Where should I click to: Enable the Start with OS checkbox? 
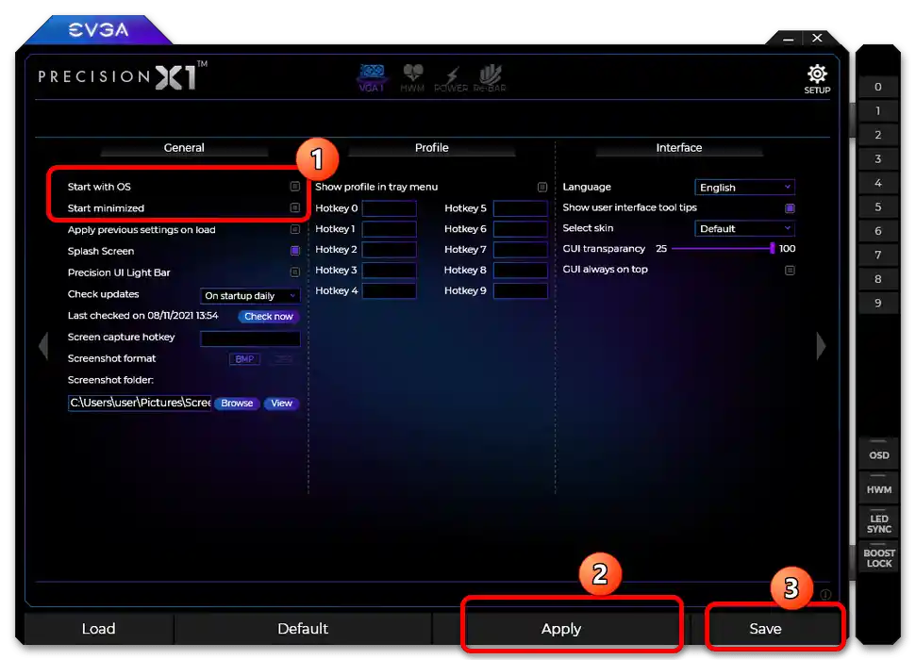click(295, 187)
